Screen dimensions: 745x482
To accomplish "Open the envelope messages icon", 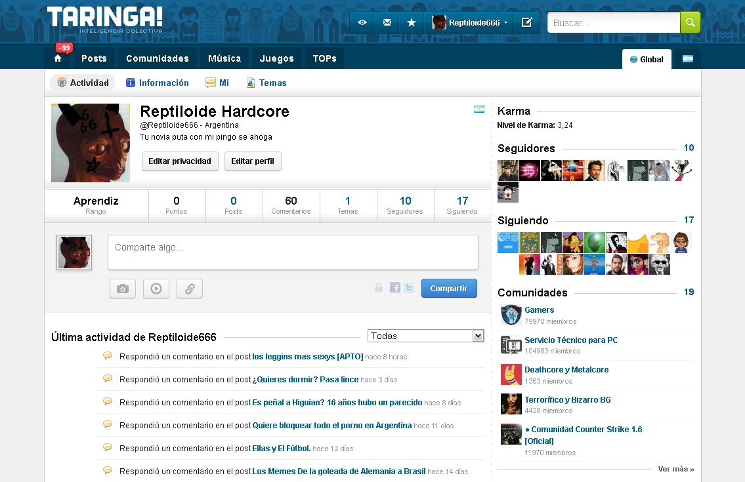I will (387, 22).
